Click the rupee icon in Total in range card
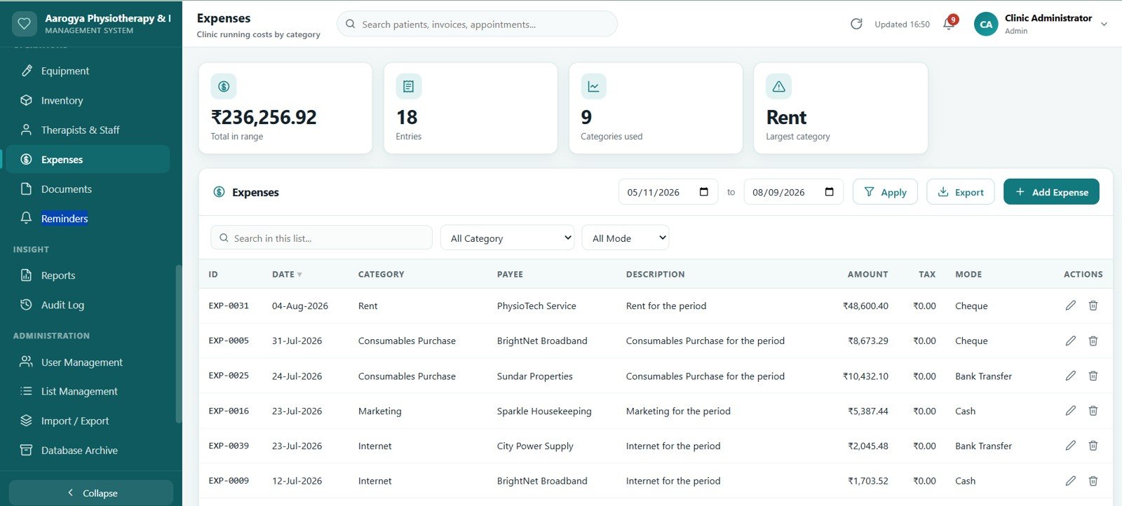This screenshot has height=506, width=1122. (x=224, y=86)
